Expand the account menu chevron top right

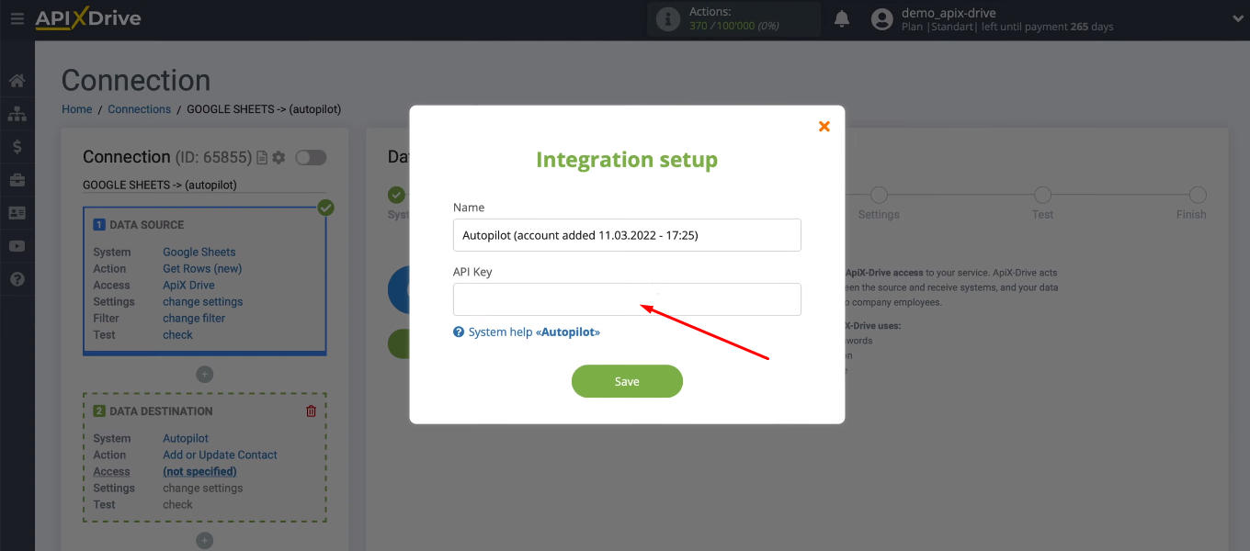[x=1236, y=17]
